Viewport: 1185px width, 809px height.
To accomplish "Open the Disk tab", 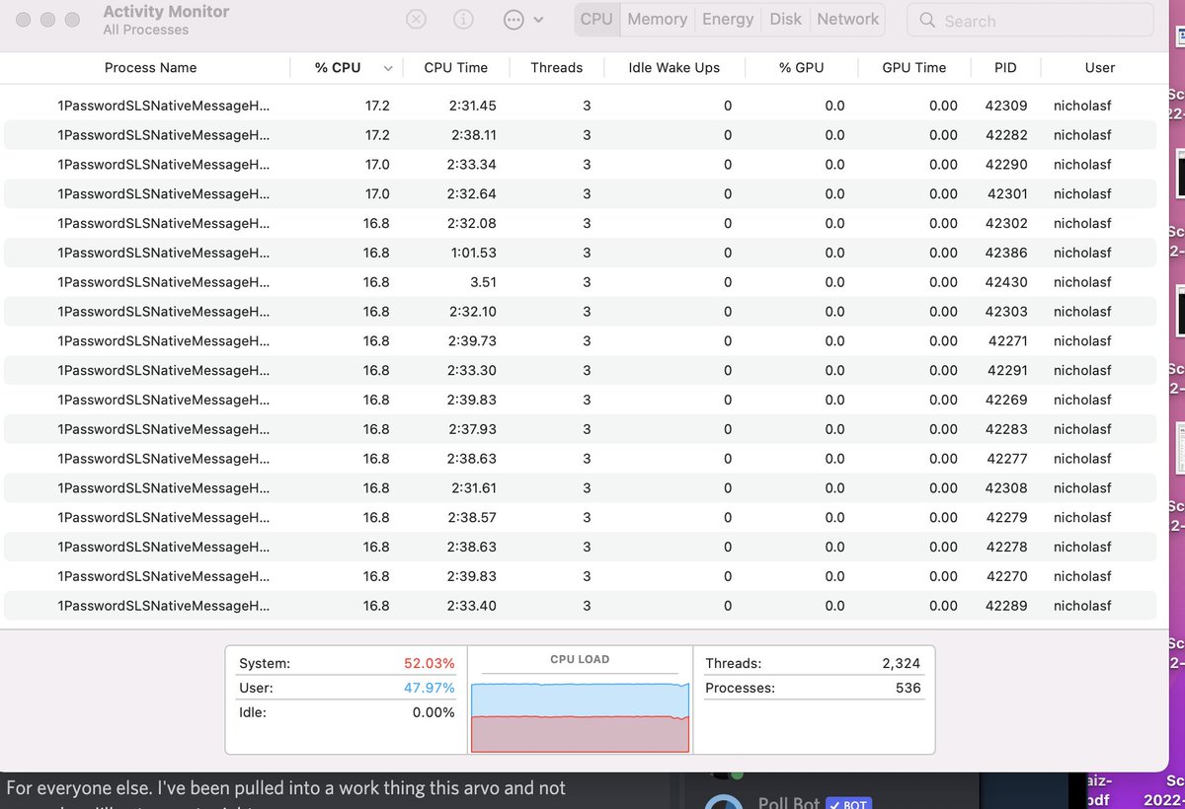I will (x=786, y=20).
